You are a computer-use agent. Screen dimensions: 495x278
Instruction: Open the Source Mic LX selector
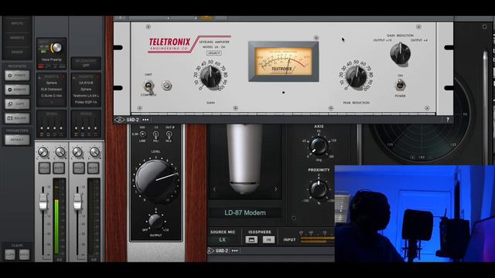[x=223, y=239]
